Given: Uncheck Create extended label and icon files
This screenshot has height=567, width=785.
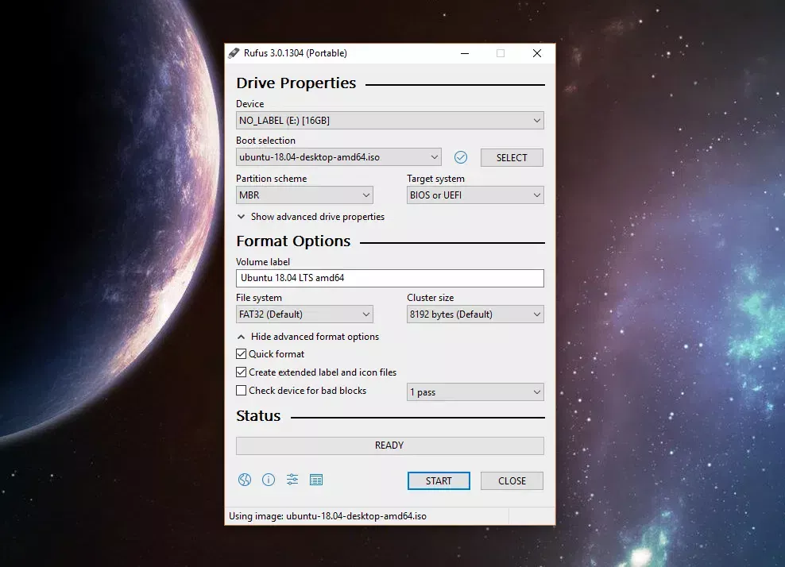Looking at the screenshot, I should coord(242,372).
